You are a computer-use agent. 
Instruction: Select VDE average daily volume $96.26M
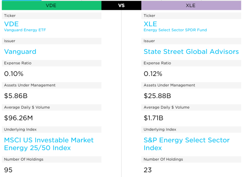point(18,118)
